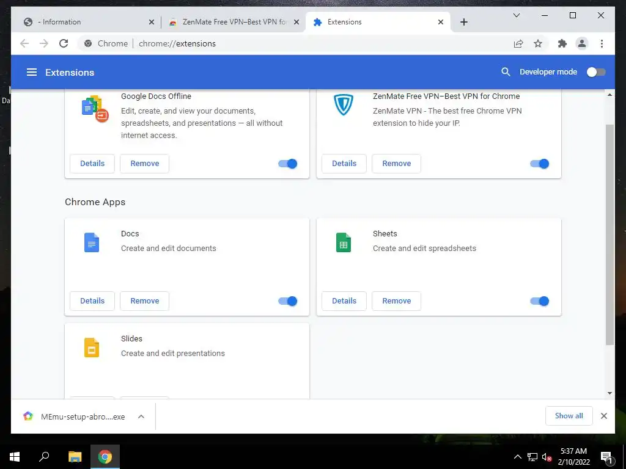
Task: Go forward to next page
Action: (x=44, y=43)
